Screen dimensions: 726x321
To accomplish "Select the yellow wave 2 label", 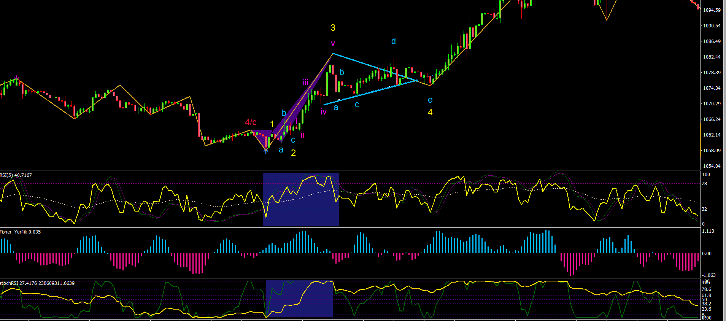I will (x=293, y=153).
